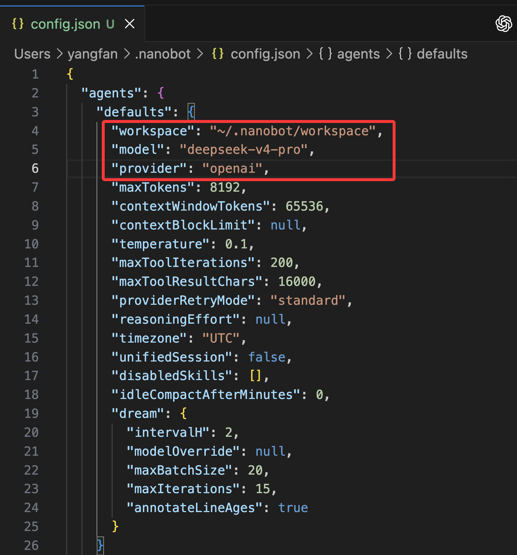Click the "contextBlockLimit" key

(x=183, y=225)
